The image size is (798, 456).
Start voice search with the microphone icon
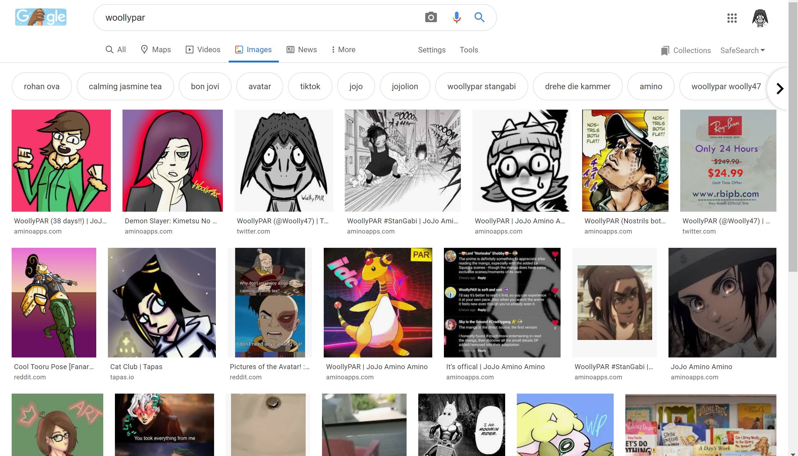[x=456, y=17]
